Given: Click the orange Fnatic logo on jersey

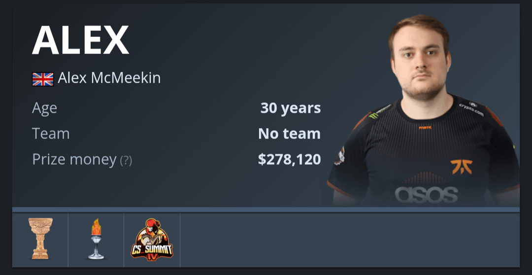Looking at the screenshot, I should pos(462,167).
